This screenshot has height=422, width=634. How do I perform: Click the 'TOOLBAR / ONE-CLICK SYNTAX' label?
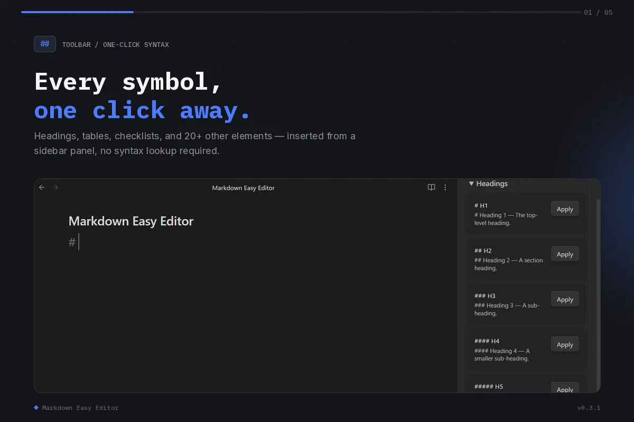pyautogui.click(x=115, y=45)
